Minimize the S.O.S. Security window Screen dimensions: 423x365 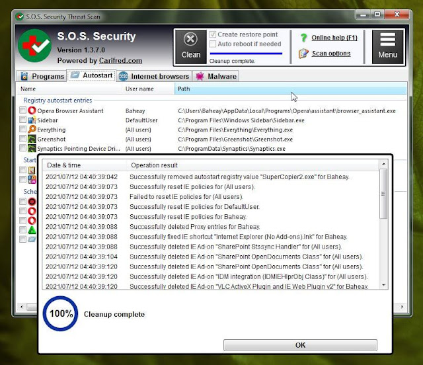coord(363,15)
